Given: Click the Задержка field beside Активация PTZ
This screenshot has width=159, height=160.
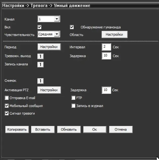Looking at the screenshot, I should tap(106, 90).
